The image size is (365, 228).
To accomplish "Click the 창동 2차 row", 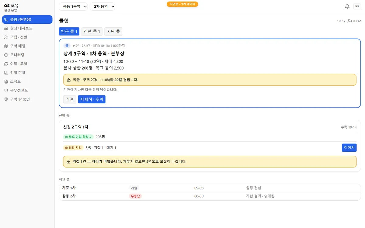I will click(x=210, y=196).
